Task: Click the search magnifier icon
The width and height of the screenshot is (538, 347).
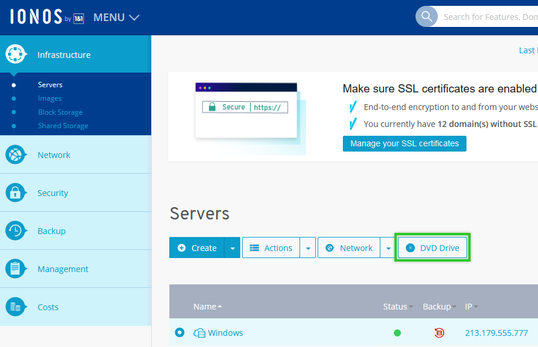Action: point(427,17)
